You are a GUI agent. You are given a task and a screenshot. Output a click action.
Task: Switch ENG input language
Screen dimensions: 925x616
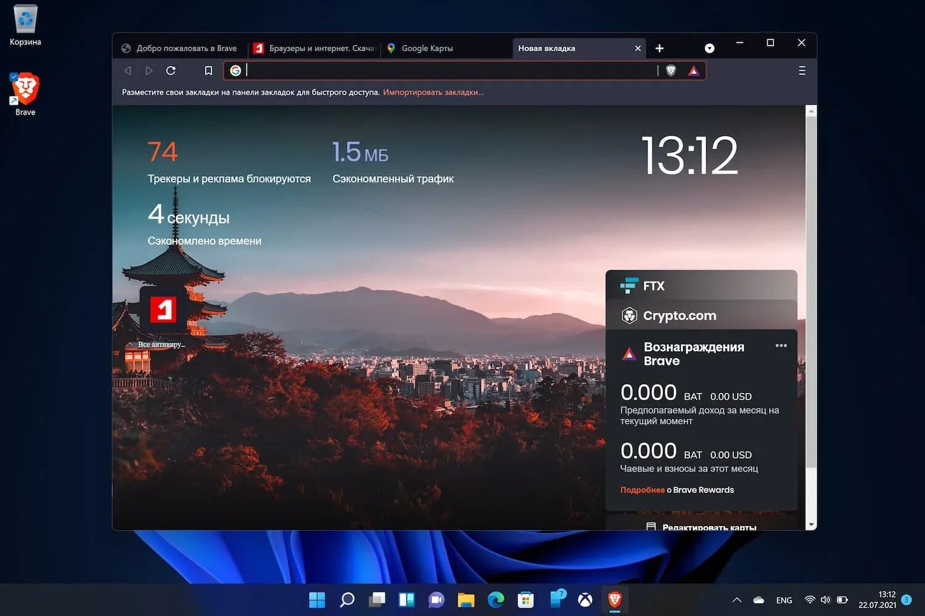(x=784, y=601)
